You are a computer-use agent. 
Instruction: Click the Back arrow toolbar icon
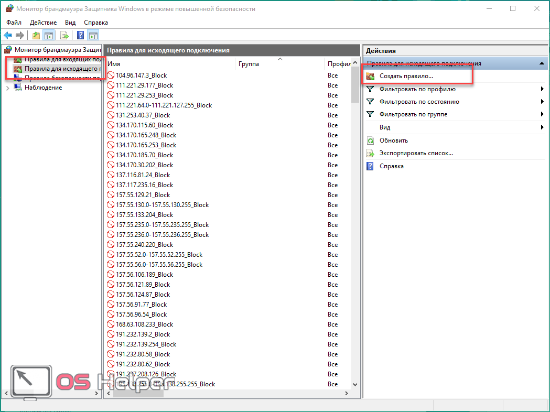(x=8, y=36)
